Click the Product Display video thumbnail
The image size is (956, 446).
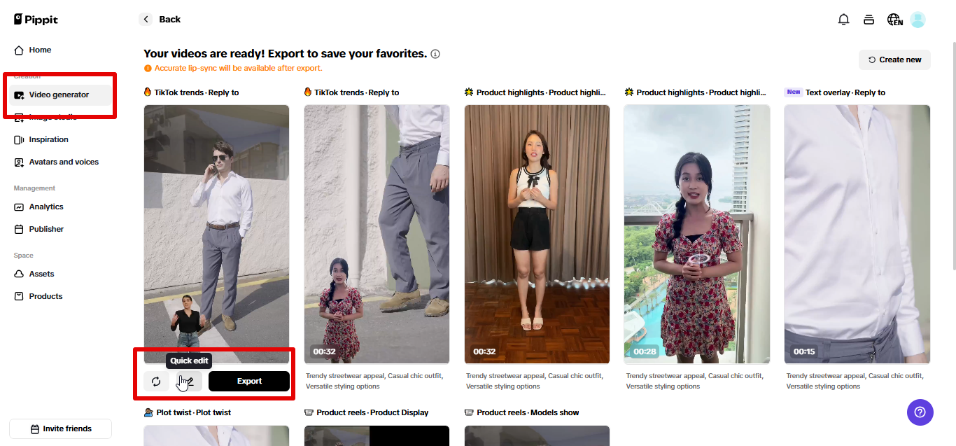coord(377,435)
